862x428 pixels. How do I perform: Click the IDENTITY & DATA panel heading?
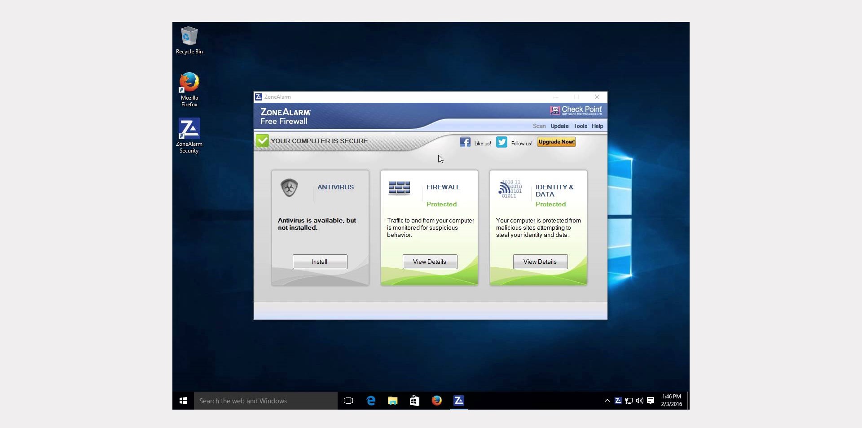pyautogui.click(x=554, y=191)
